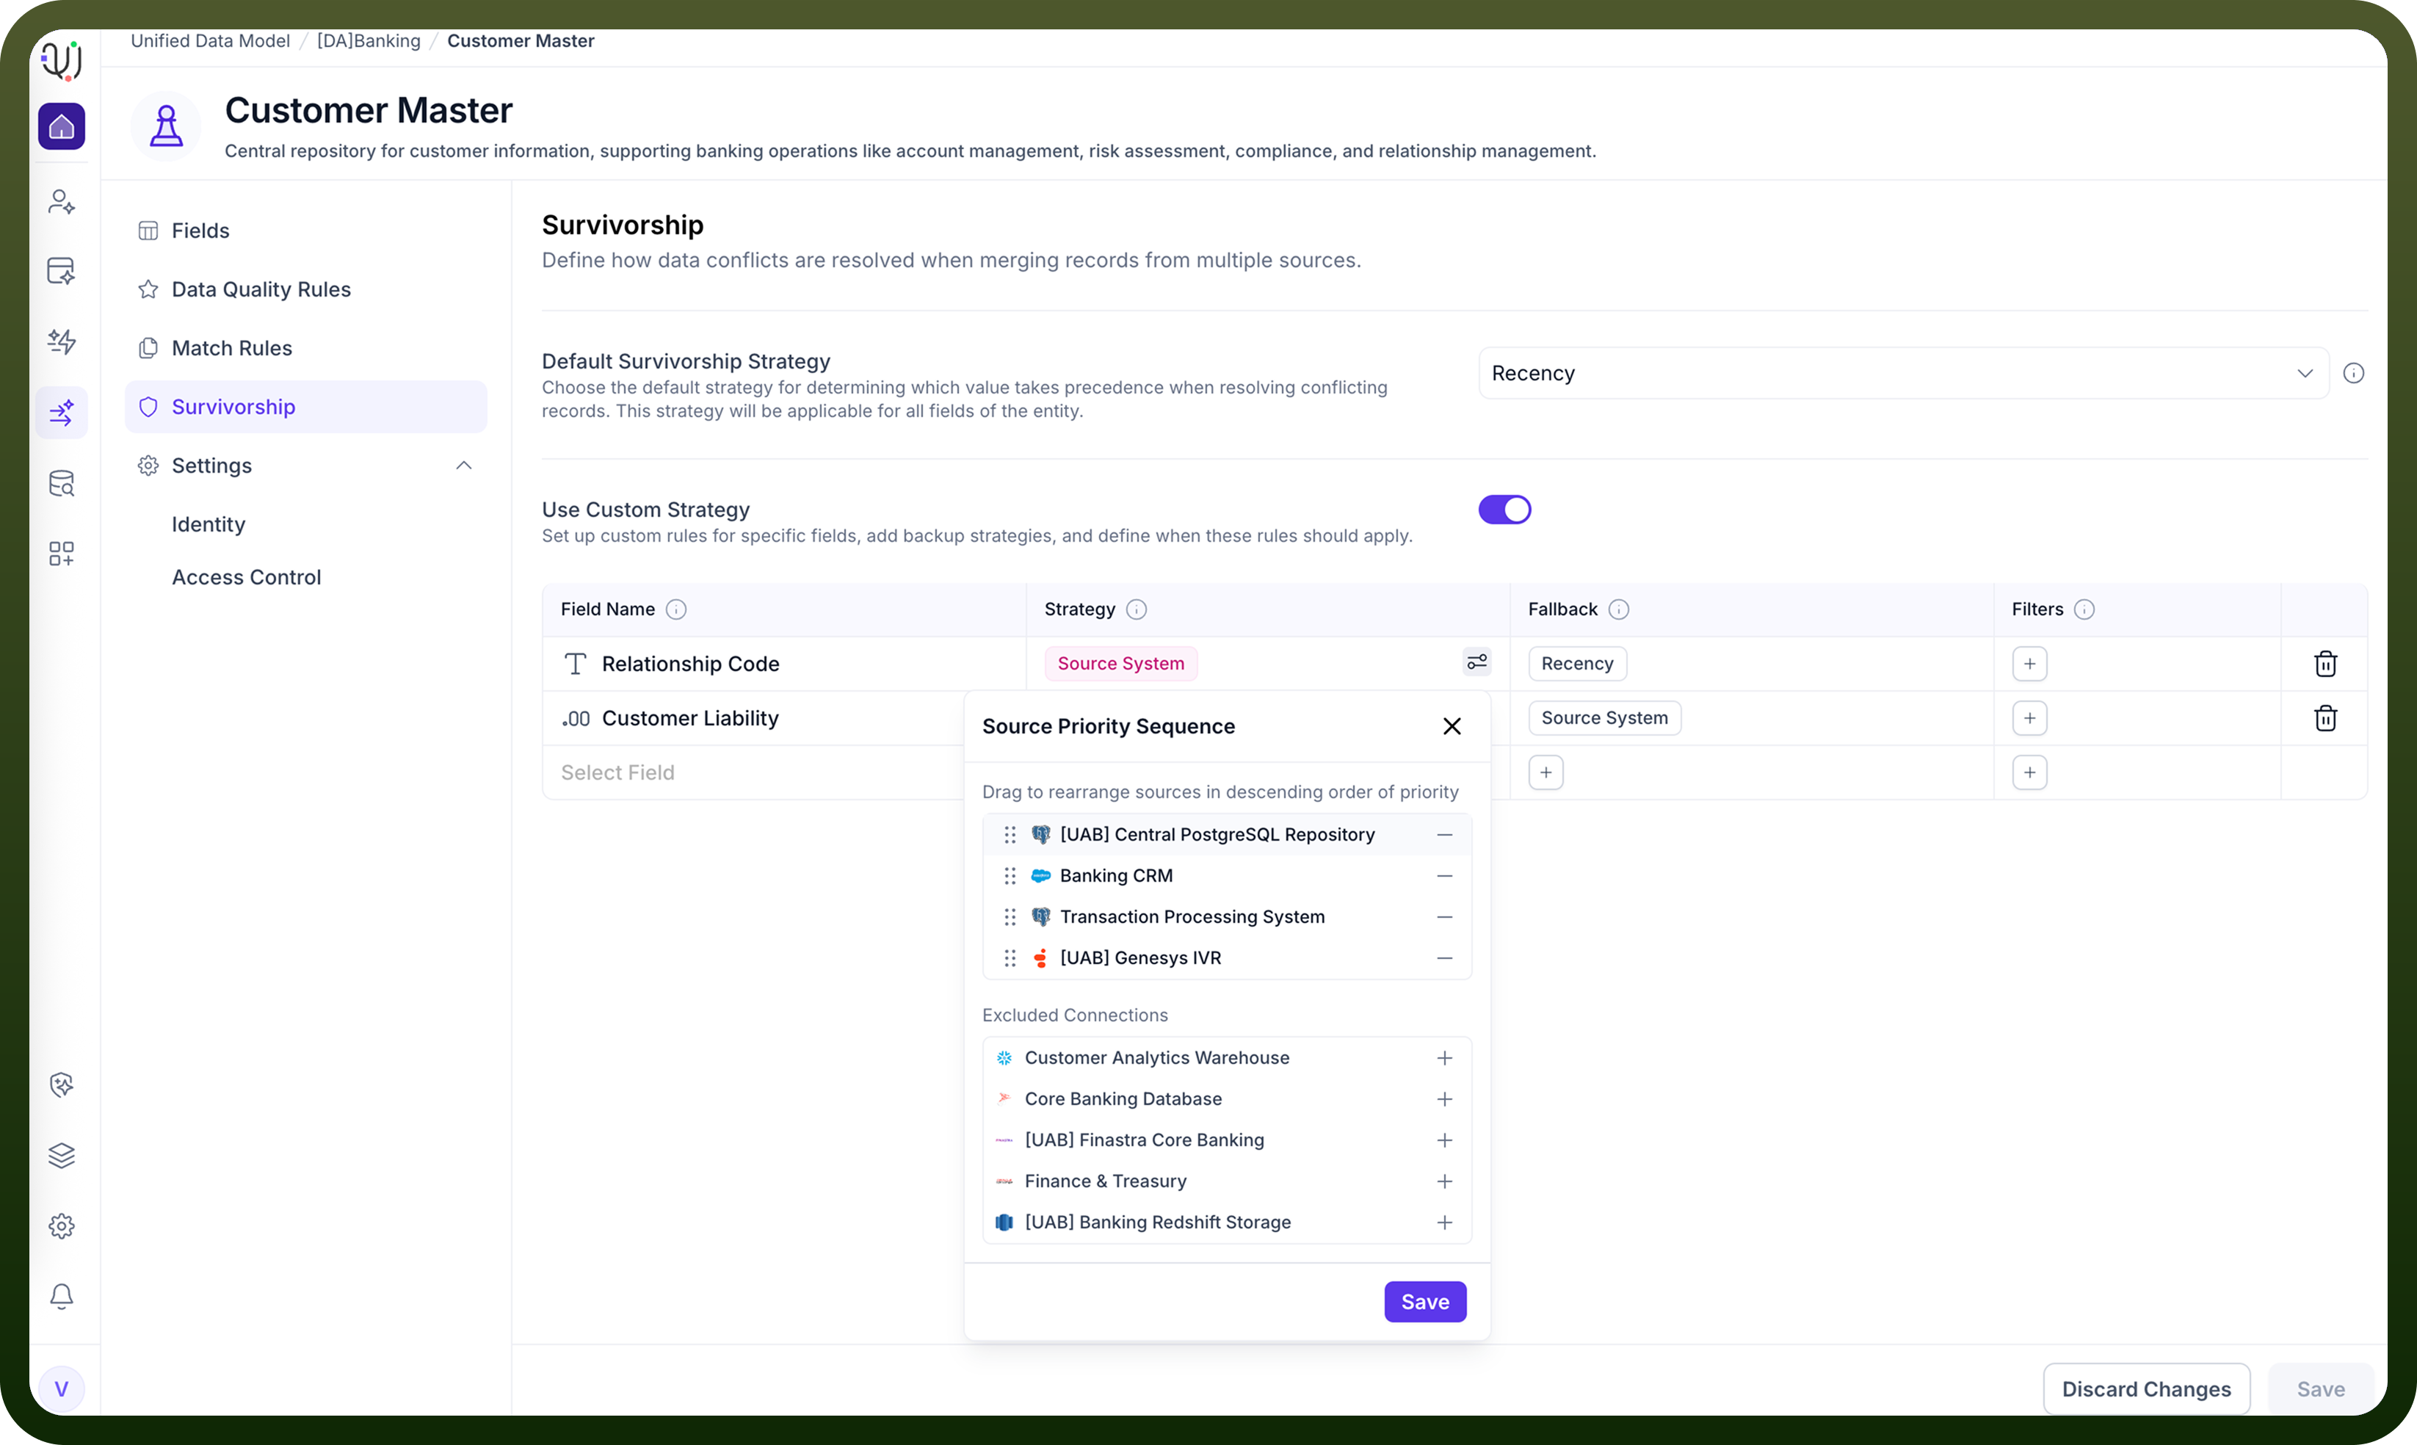Open Access Control settings
This screenshot has height=1445, width=2417.
[246, 577]
